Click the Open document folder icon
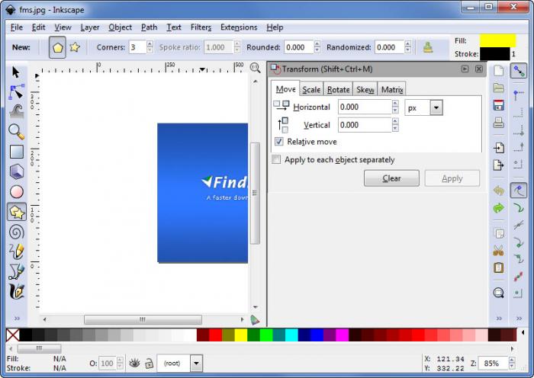 coord(499,88)
